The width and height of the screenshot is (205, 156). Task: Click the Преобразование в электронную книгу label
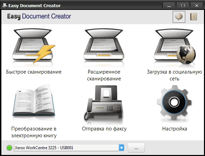34,132
